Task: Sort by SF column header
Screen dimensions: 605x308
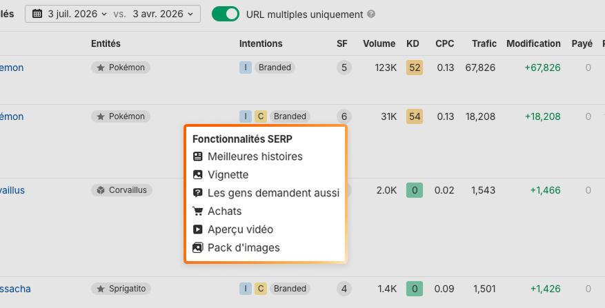Action: (x=342, y=43)
